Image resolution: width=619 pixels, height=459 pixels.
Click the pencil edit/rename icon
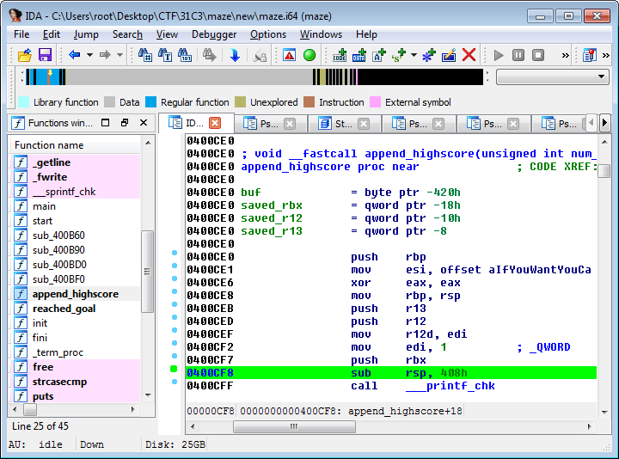pyautogui.click(x=449, y=55)
